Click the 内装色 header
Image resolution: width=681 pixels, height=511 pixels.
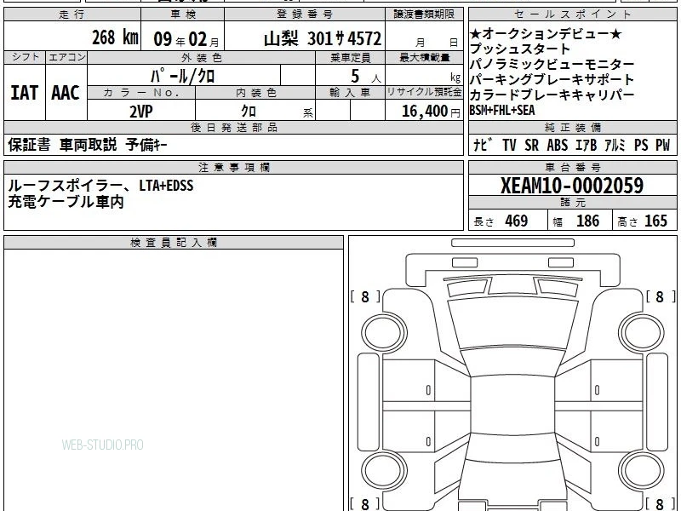256,93
